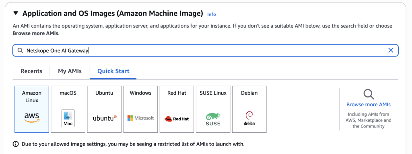The image size is (412, 154).
Task: Click the info circle icon by restricted list notice
Action: pos(16,144)
